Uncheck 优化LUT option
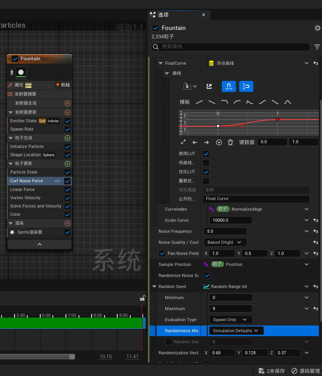This screenshot has width=322, height=376. click(206, 172)
